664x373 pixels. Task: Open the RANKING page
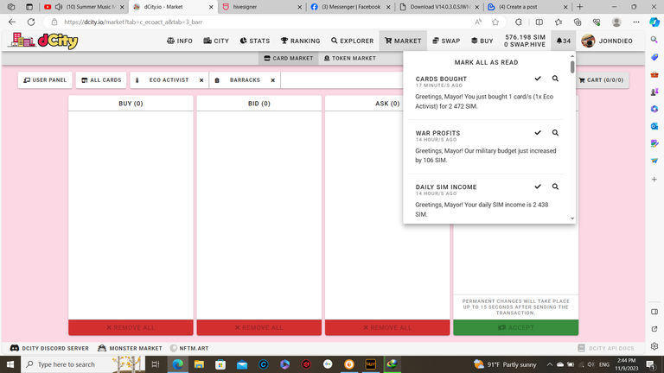(x=300, y=41)
